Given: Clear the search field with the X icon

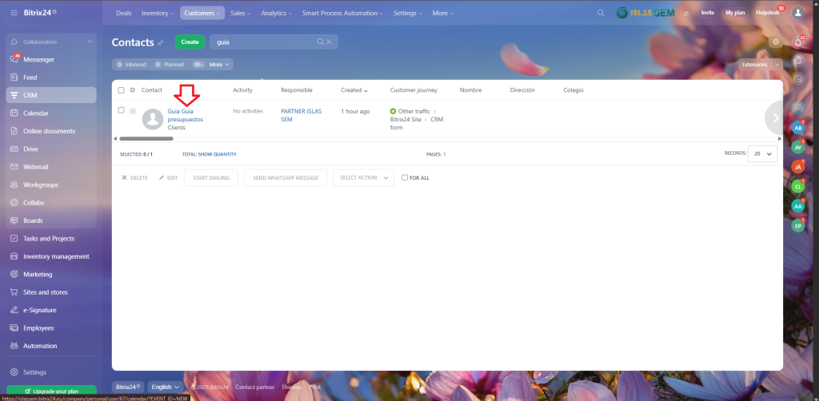Looking at the screenshot, I should coord(330,42).
